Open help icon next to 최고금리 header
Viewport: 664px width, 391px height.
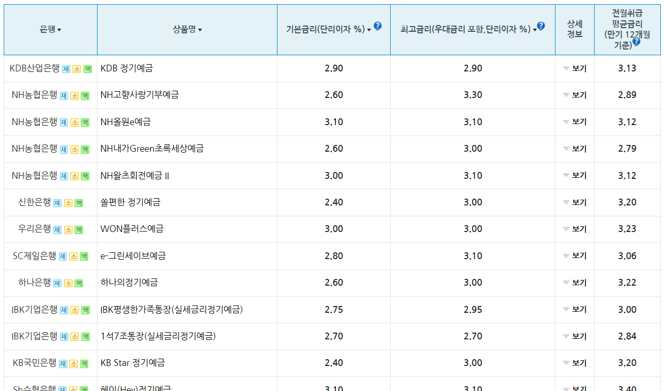tap(541, 26)
